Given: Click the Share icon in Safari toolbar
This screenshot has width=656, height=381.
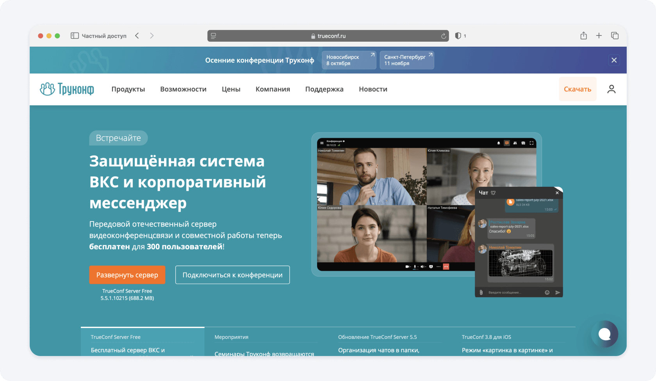Looking at the screenshot, I should tap(583, 36).
